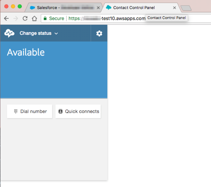
Task: Focus the awsapps.com address bar
Action: [126, 18]
